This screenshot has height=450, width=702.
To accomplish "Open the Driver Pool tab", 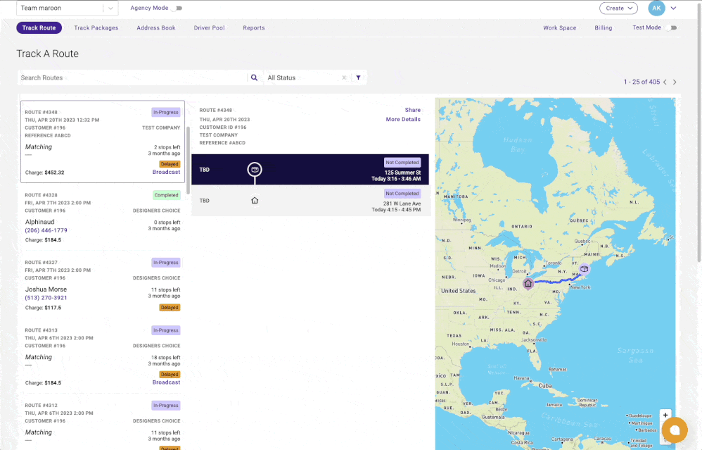I will coord(209,27).
